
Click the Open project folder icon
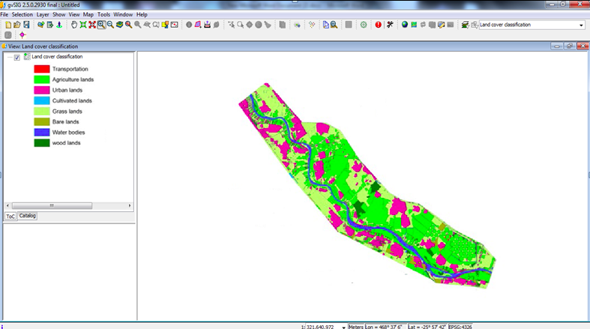click(17, 25)
